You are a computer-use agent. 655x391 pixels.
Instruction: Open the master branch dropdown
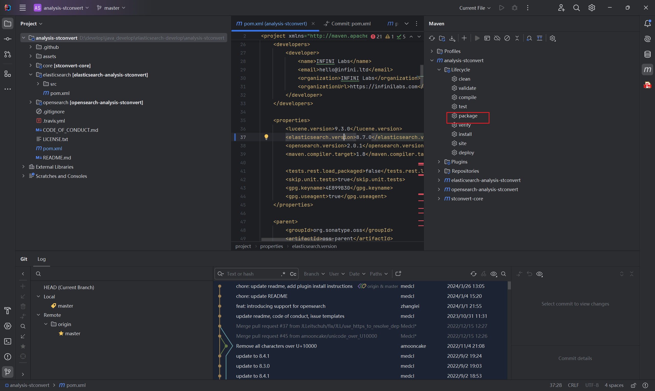point(111,8)
